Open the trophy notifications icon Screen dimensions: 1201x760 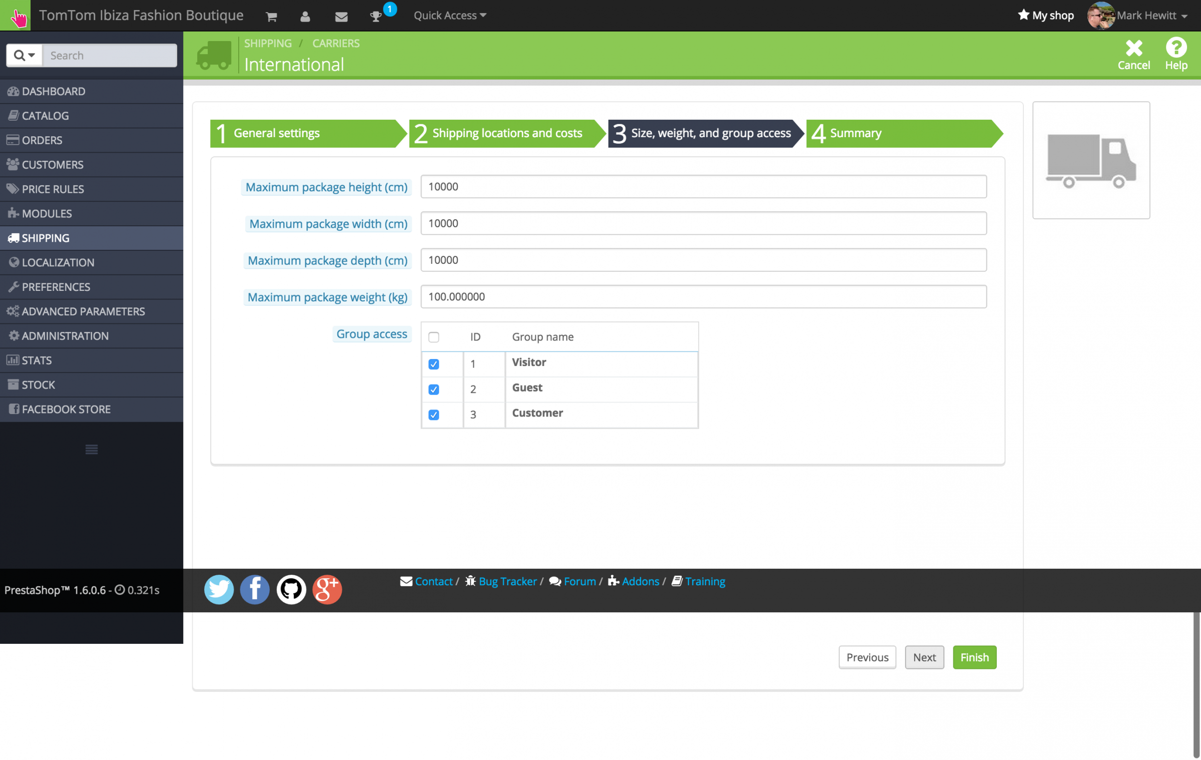click(375, 17)
